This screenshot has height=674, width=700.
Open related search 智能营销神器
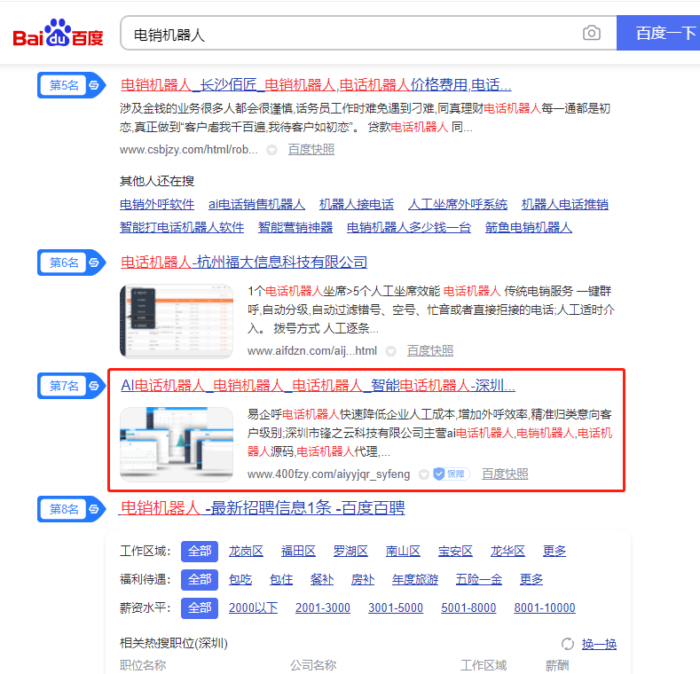(x=295, y=228)
